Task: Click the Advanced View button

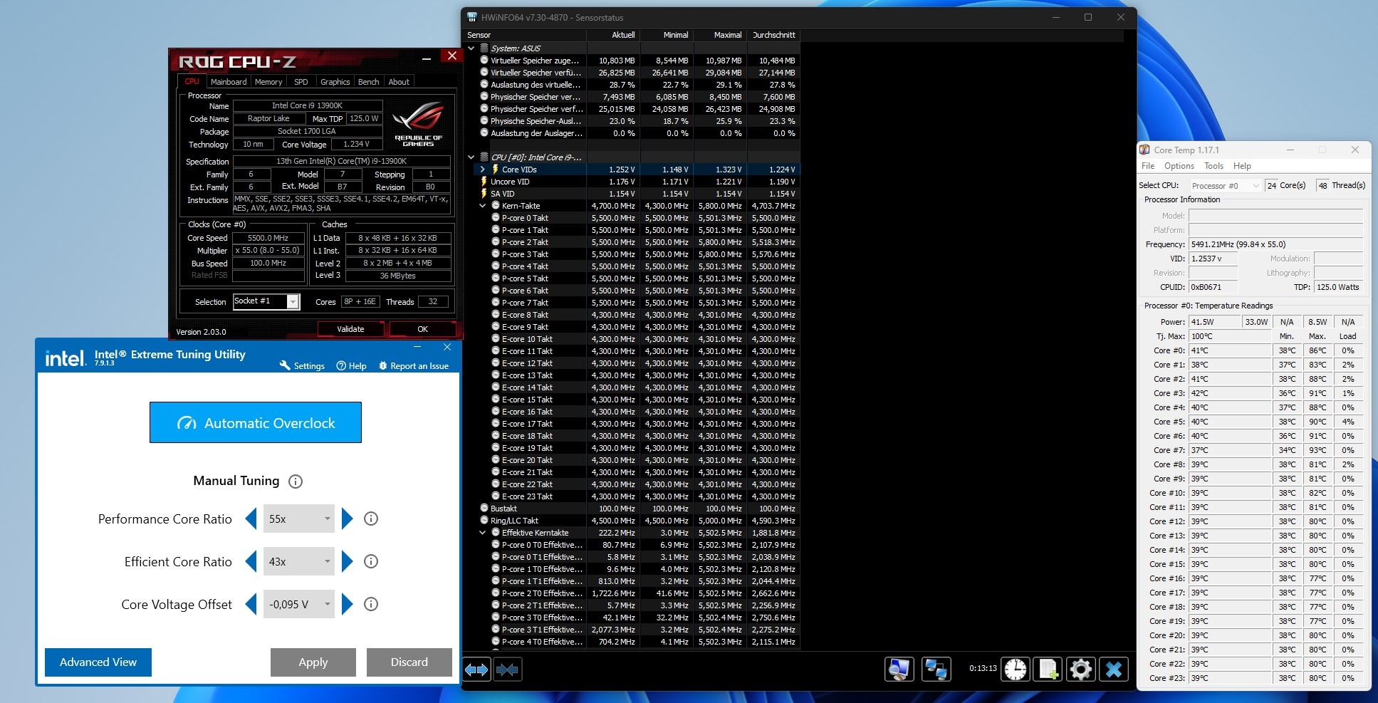Action: [98, 662]
